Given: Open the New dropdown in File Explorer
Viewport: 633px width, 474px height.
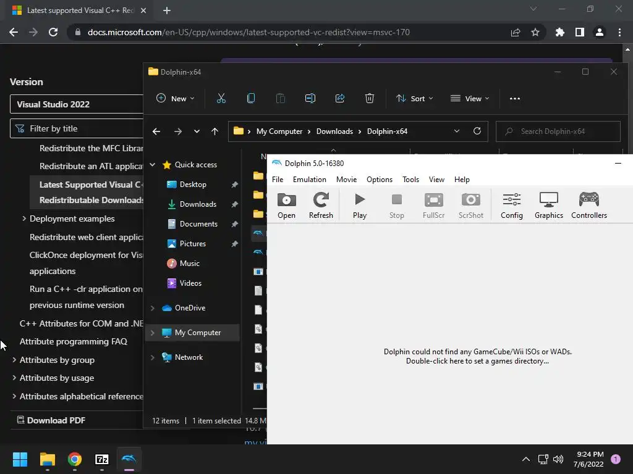Looking at the screenshot, I should (x=175, y=98).
